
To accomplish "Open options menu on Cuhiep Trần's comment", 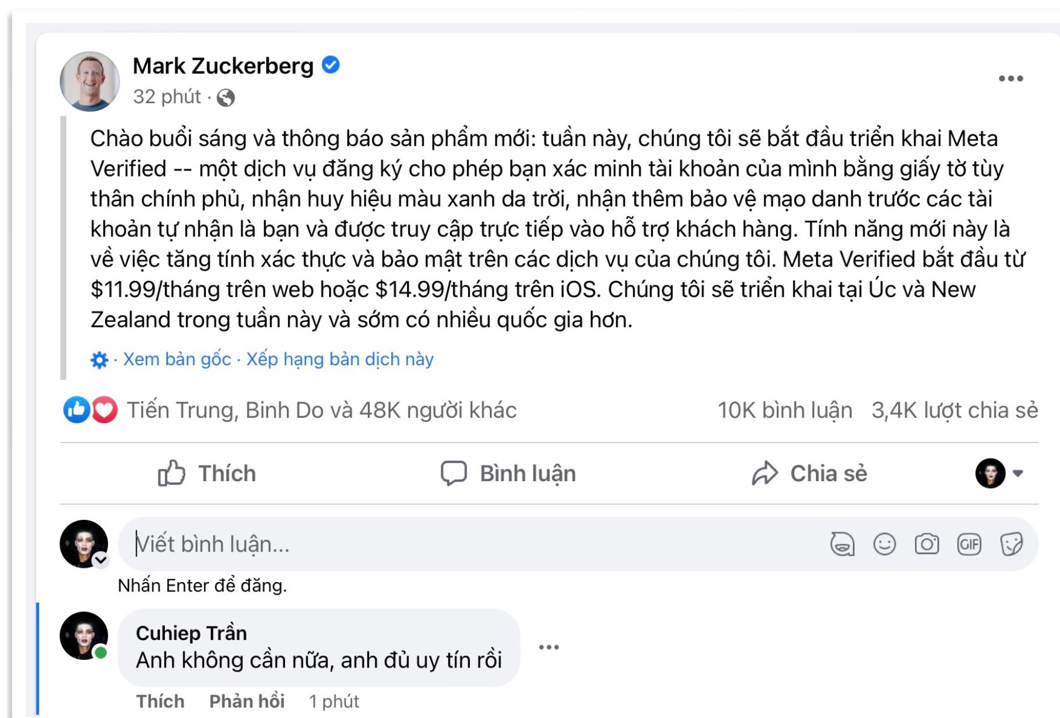I will point(549,646).
